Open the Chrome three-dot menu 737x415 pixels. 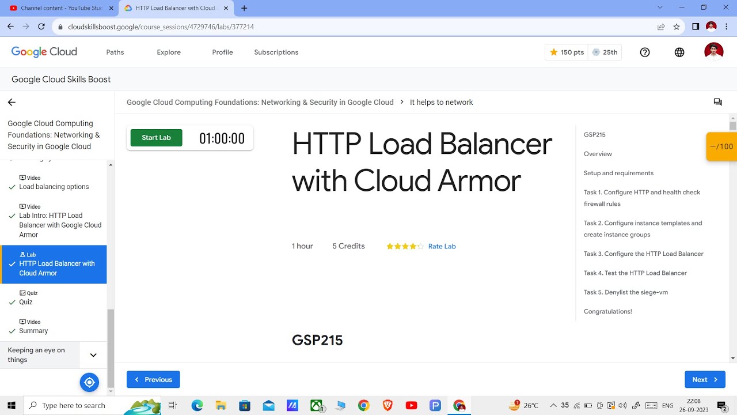pyautogui.click(x=727, y=27)
